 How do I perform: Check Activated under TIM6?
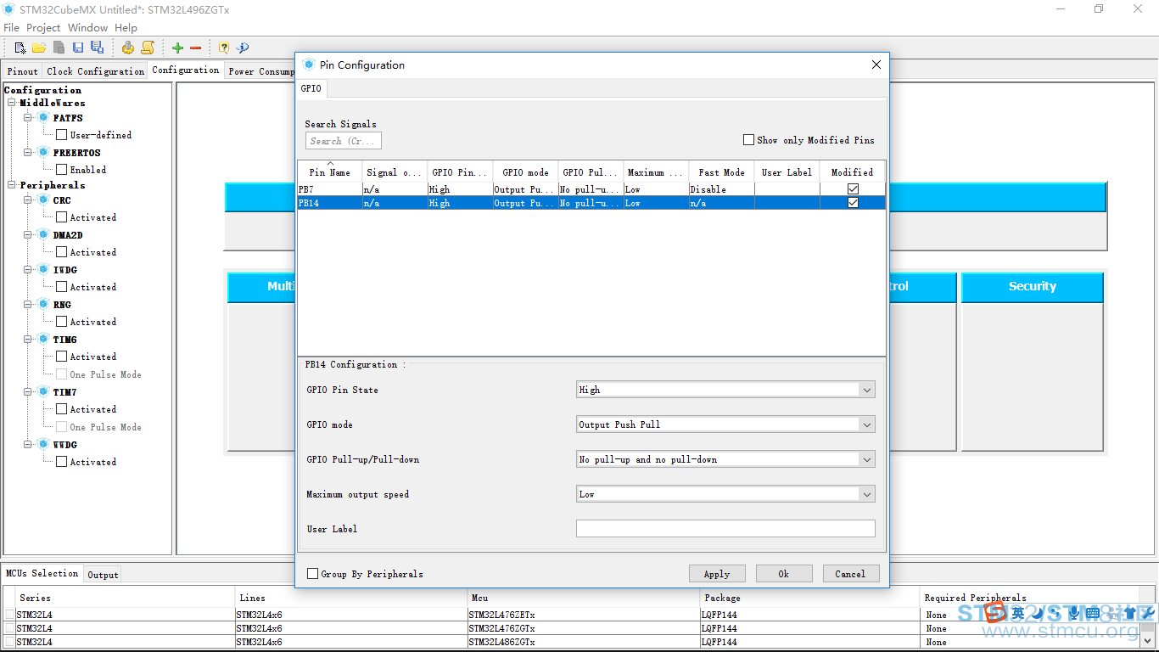(61, 357)
